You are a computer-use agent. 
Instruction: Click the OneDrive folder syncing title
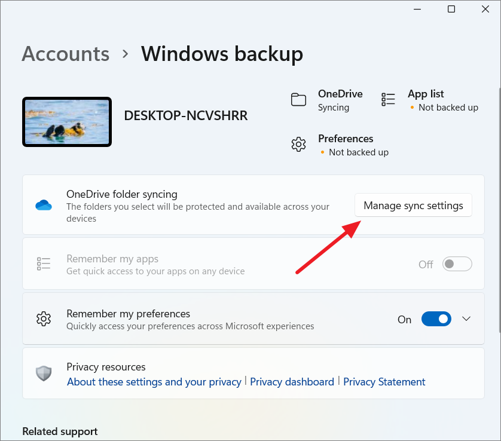[x=122, y=194]
